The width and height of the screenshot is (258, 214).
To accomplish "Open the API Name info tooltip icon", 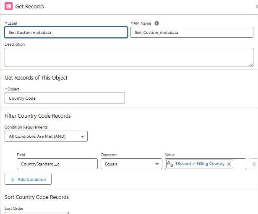I will coord(156,23).
